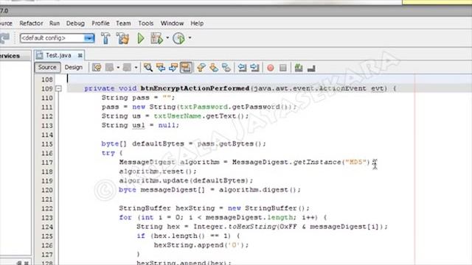The width and height of the screenshot is (472, 265).
Task: Click defaultBytes variable on line 115
Action: coord(158,144)
